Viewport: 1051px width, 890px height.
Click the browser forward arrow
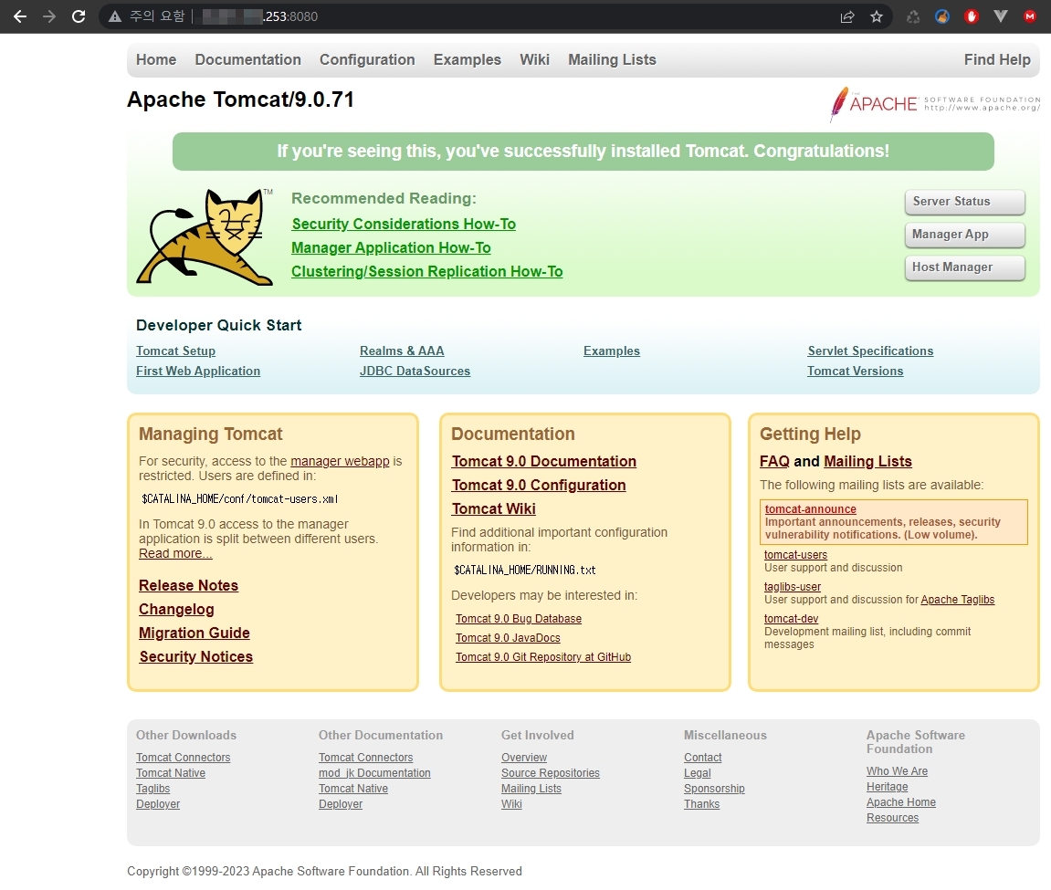point(49,16)
